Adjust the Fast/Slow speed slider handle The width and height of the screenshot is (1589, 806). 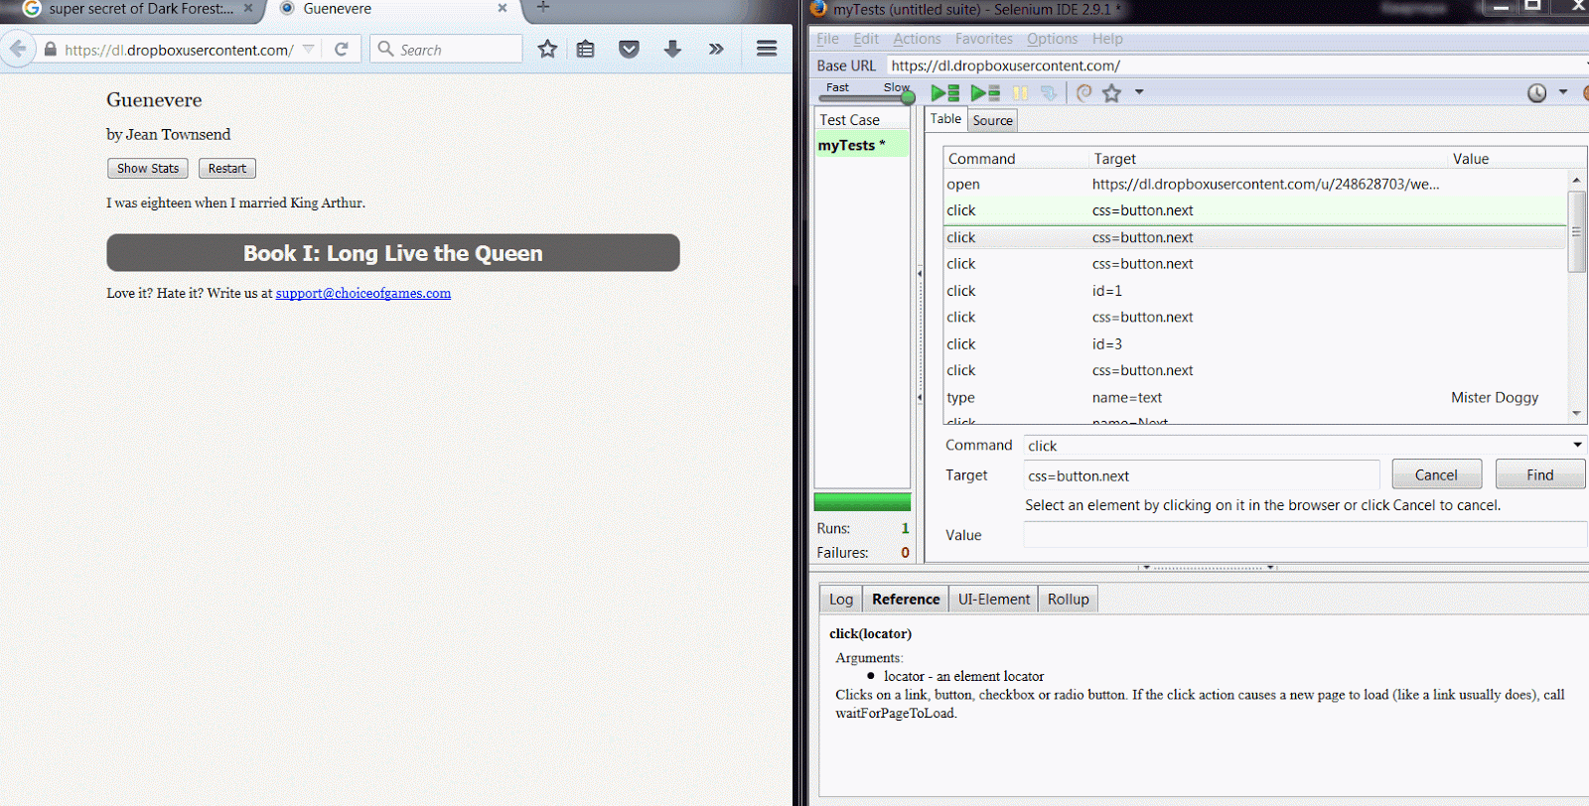pos(908,96)
